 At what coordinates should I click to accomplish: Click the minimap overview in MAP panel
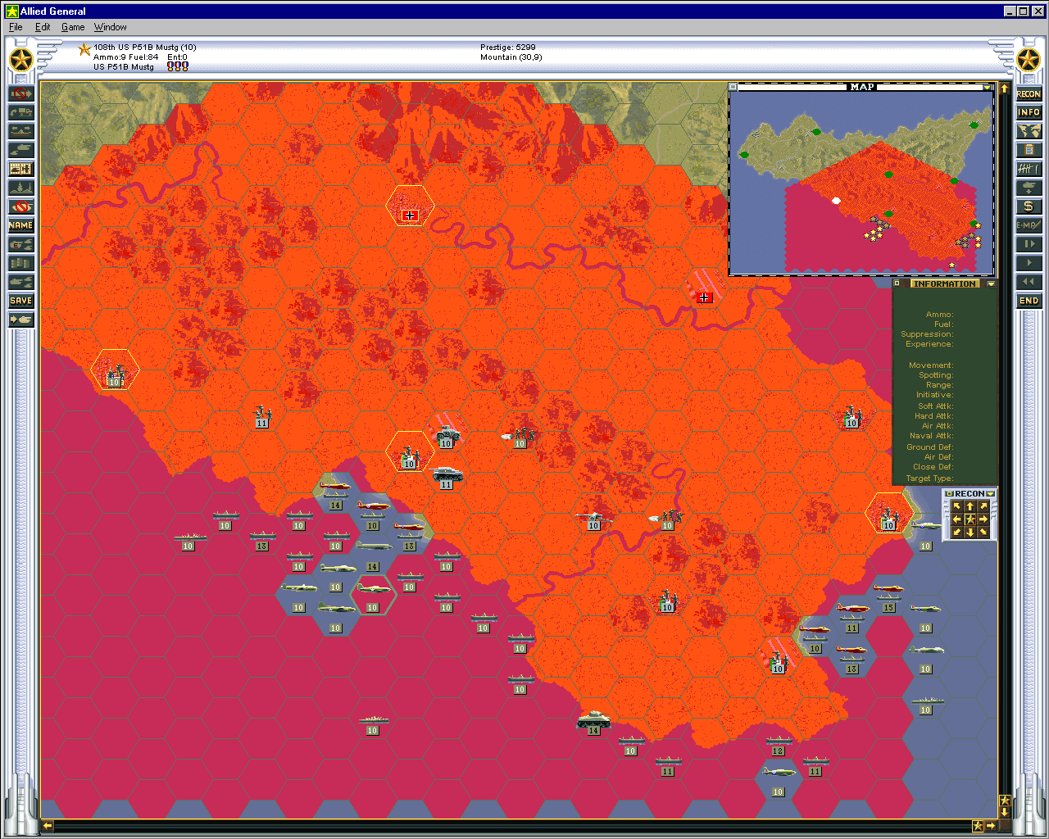click(861, 182)
